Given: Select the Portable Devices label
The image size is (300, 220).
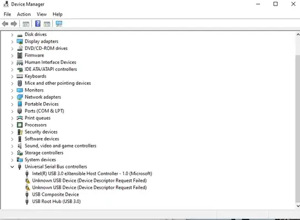Looking at the screenshot, I should [x=42, y=104].
